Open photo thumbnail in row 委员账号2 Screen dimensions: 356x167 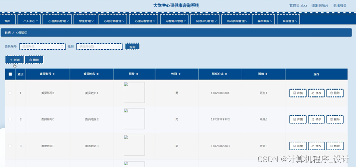pyautogui.click(x=134, y=119)
